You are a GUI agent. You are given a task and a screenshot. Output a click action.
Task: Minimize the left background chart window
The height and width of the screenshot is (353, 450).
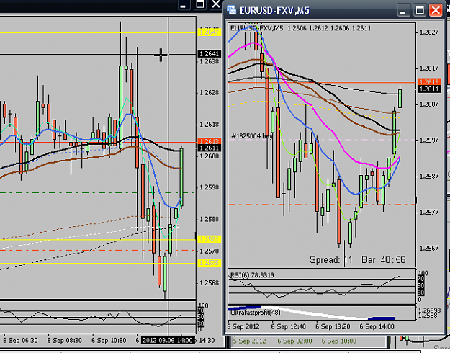183,4
